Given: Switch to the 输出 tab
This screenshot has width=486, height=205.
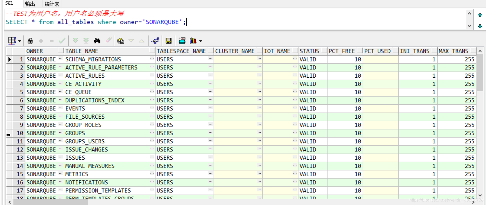Looking at the screenshot, I should [x=30, y=4].
